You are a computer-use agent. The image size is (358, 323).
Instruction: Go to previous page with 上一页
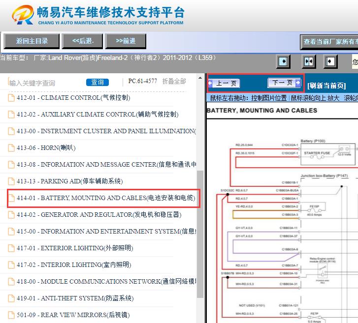coord(224,83)
